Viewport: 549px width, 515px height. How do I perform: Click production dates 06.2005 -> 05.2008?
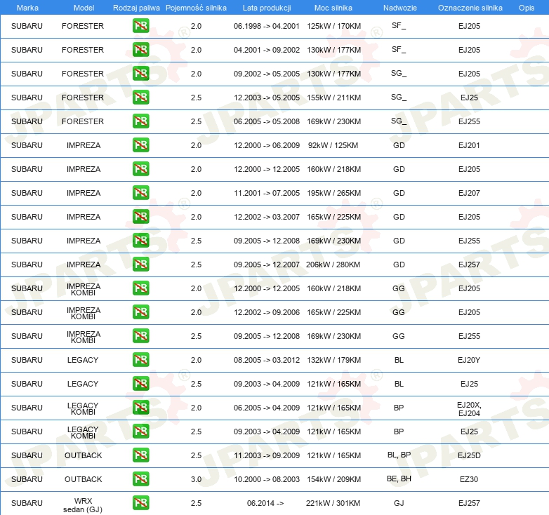[x=267, y=121]
